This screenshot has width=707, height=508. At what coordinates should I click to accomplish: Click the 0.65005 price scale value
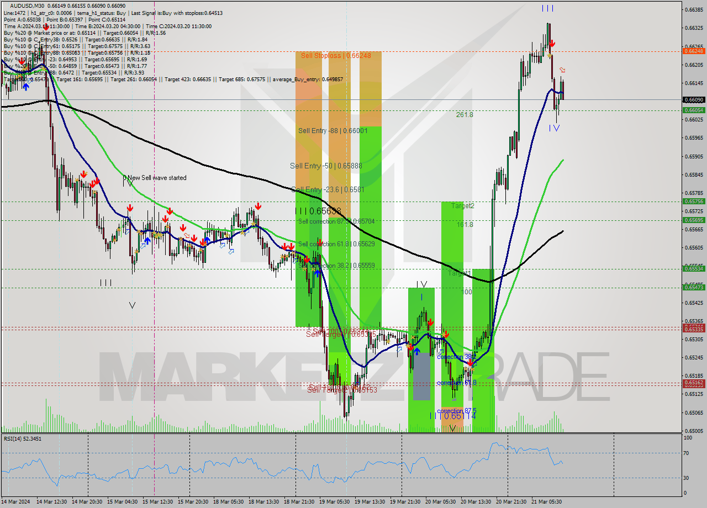[693, 431]
